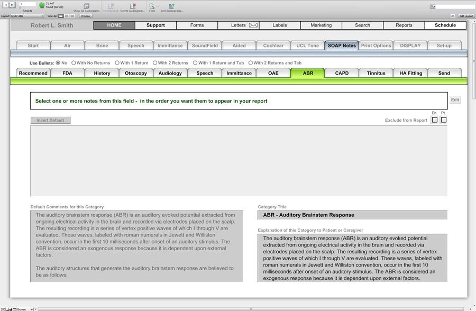Open the Find options arrow
This screenshot has width=476, height=311.
[x=158, y=6]
